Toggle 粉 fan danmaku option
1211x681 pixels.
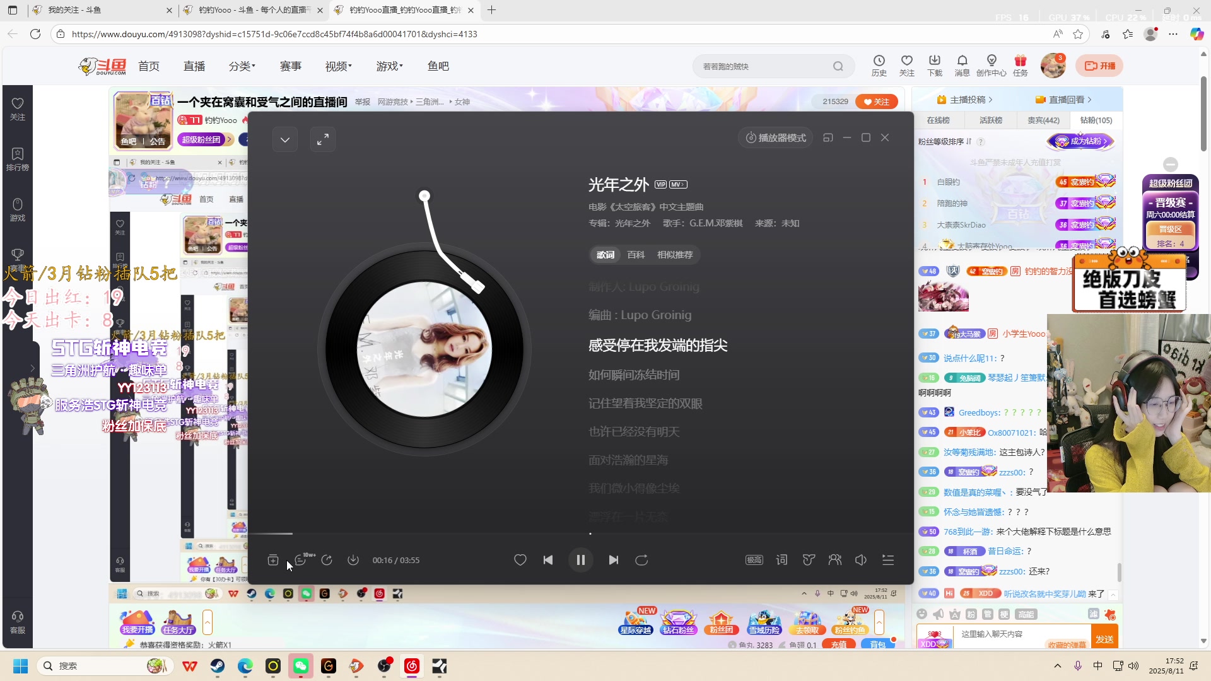pyautogui.click(x=971, y=614)
